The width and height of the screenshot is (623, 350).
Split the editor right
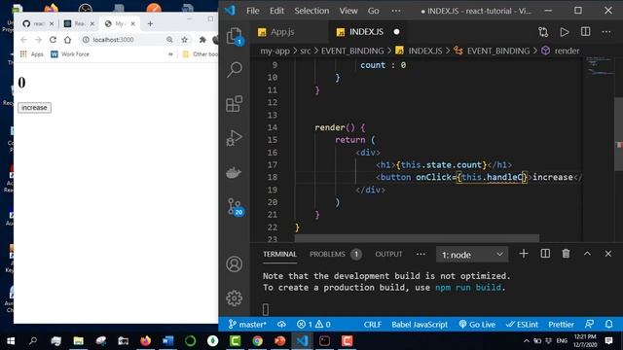[x=585, y=32]
